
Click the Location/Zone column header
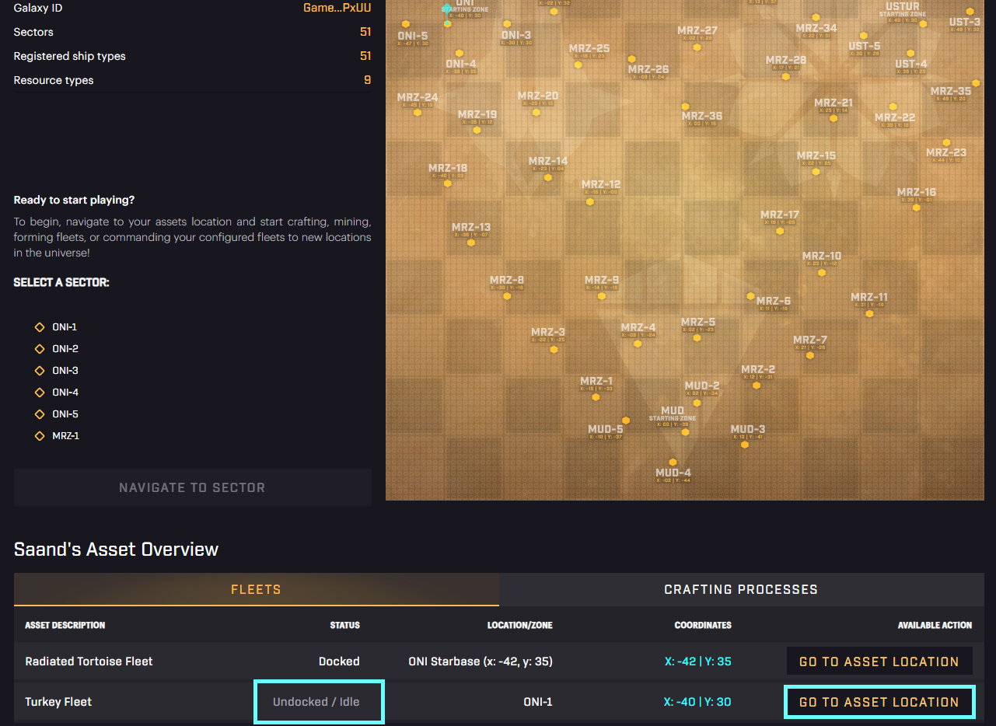pos(520,625)
